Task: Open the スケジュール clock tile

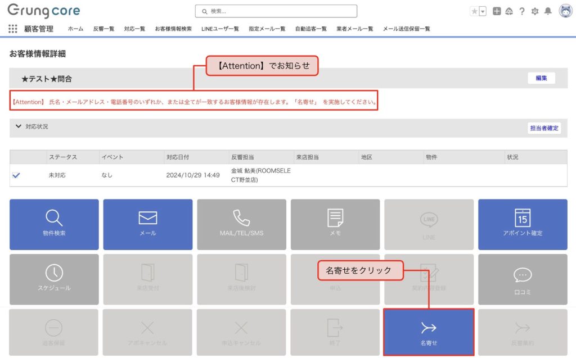Action: pos(54,279)
